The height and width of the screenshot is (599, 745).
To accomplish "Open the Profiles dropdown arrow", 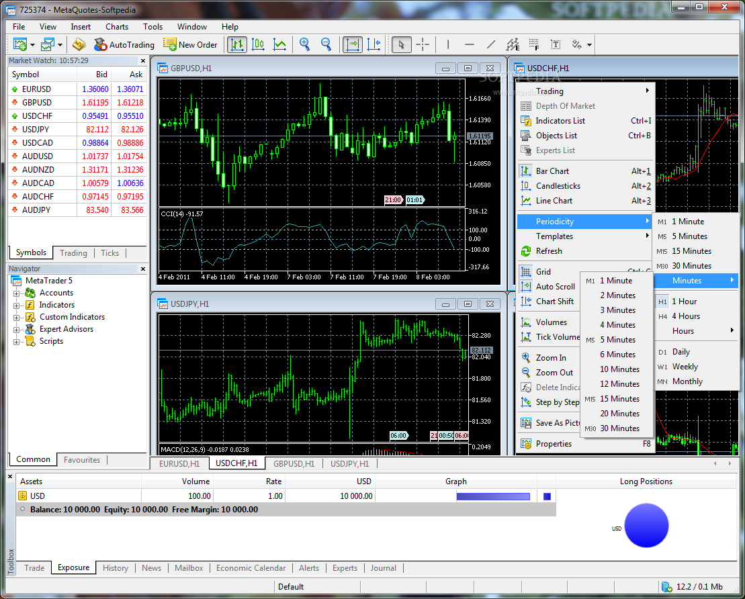I will (60, 44).
